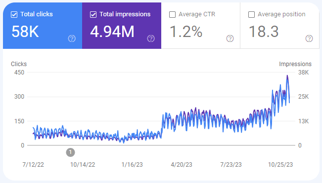This screenshot has height=183, width=322.
Task: Open help icon on Average position card
Action: click(309, 38)
